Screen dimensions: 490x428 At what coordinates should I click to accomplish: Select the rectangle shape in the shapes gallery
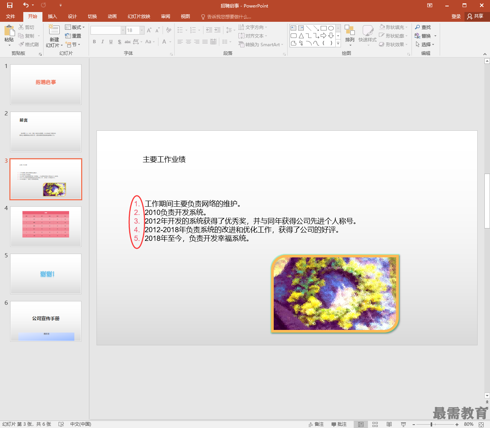323,28
